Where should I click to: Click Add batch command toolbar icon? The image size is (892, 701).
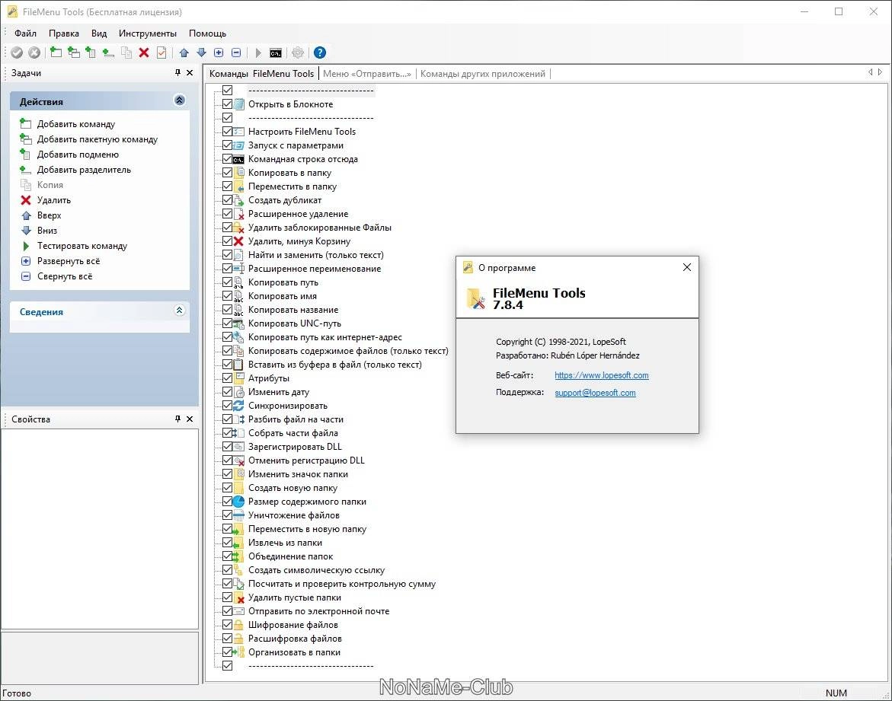point(73,53)
